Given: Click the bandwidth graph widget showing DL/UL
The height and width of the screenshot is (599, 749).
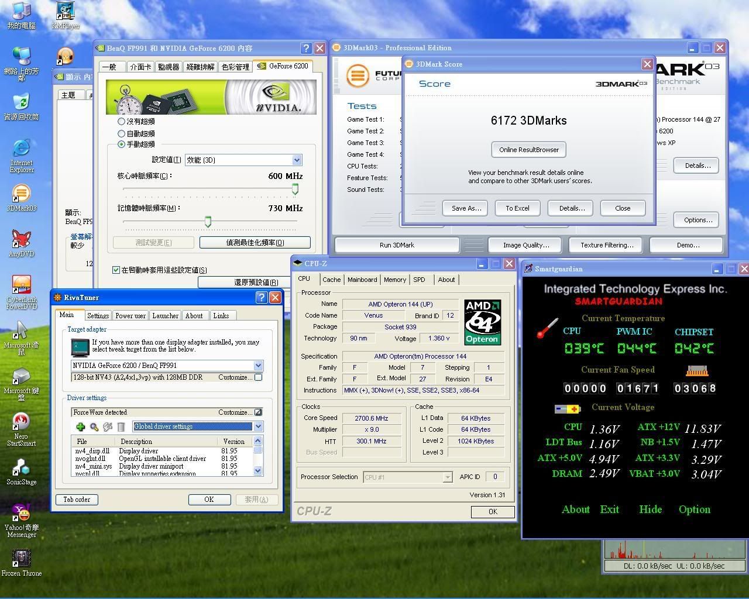Looking at the screenshot, I should pyautogui.click(x=675, y=555).
